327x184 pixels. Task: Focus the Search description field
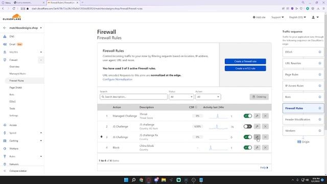133,97
